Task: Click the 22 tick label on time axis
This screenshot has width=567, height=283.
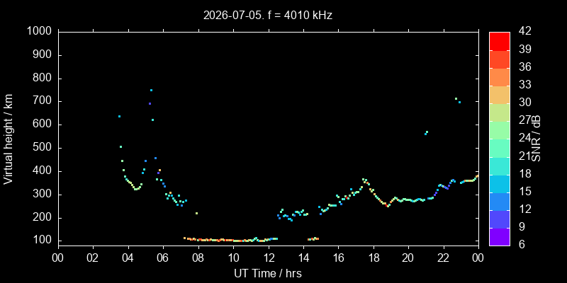Action: coord(444,258)
